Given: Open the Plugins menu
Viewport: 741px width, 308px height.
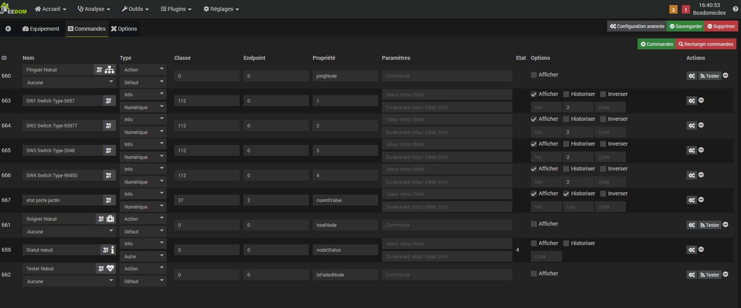Looking at the screenshot, I should click(x=176, y=9).
